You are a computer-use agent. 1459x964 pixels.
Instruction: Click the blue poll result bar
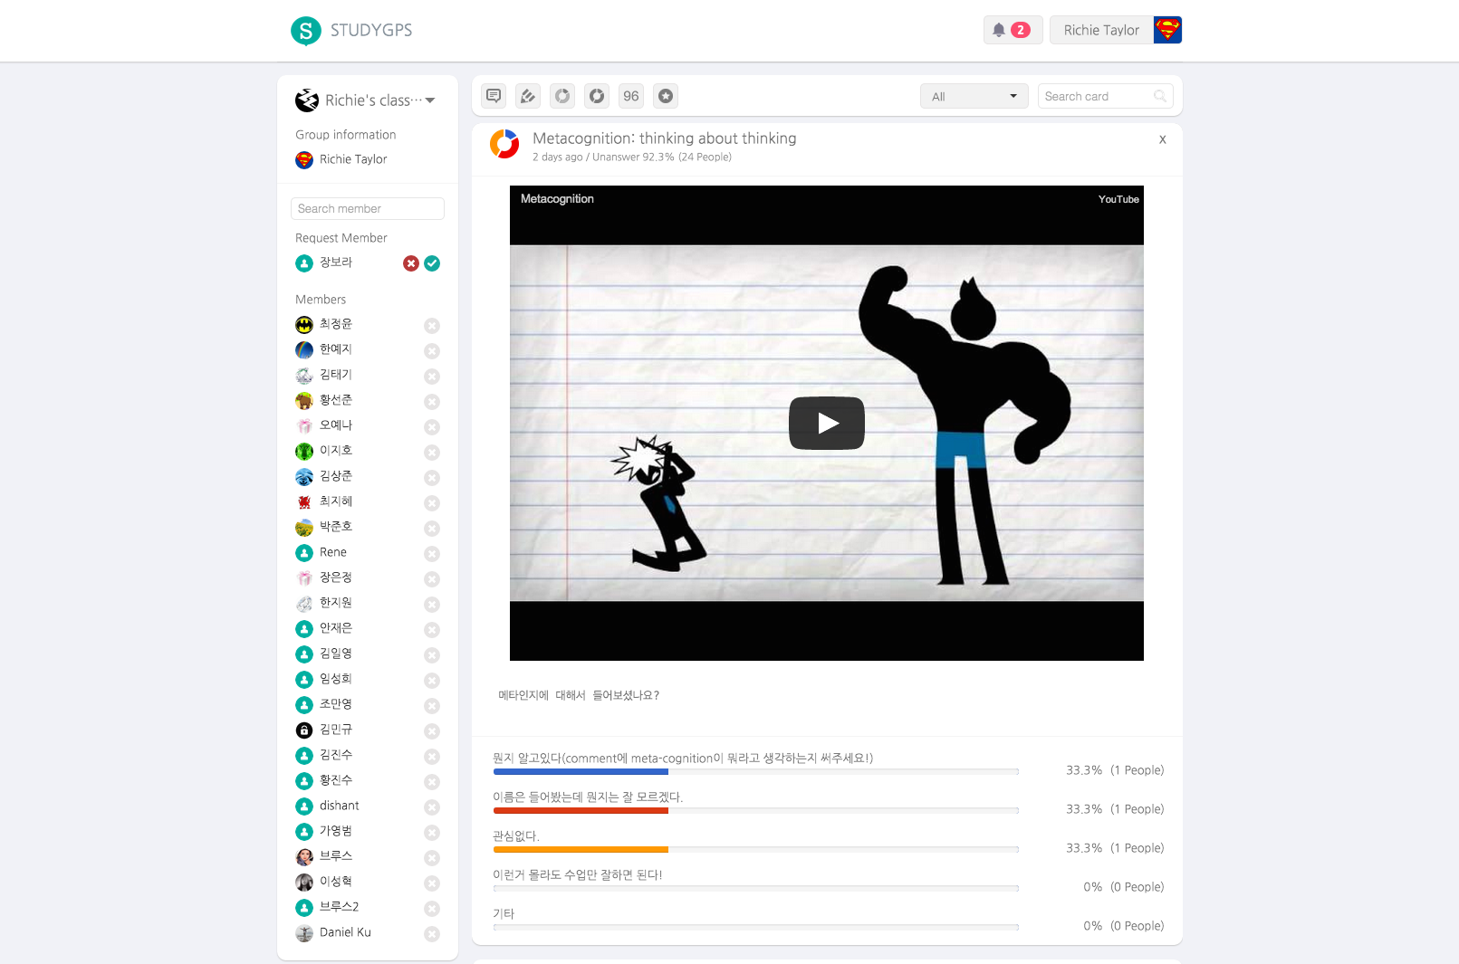point(581,772)
